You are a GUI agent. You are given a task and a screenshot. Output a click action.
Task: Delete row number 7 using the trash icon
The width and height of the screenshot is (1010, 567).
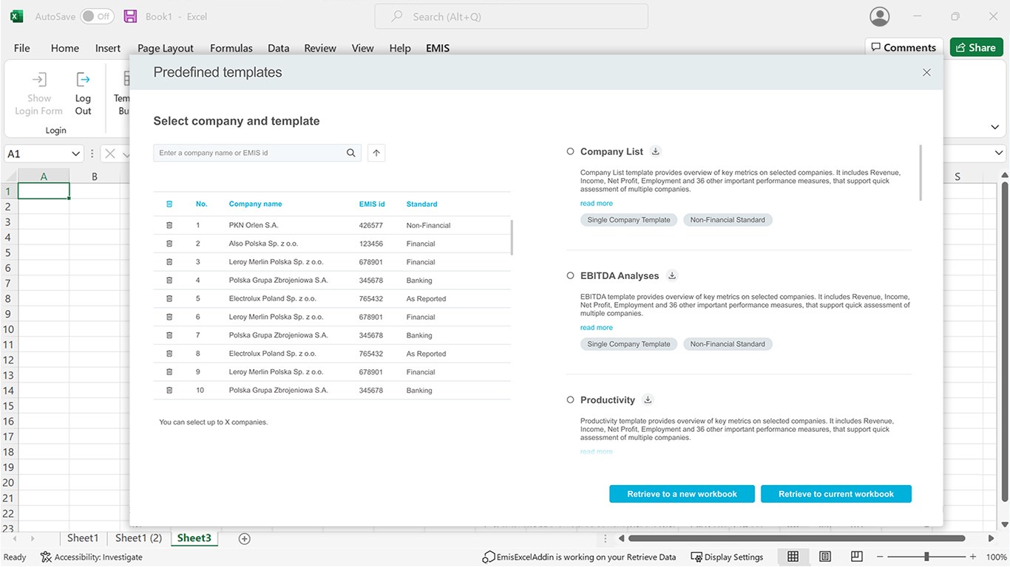point(169,335)
